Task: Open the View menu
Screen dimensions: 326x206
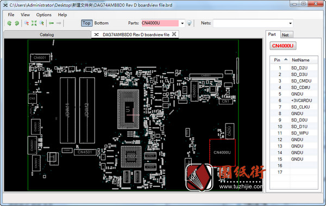Action: [25, 15]
